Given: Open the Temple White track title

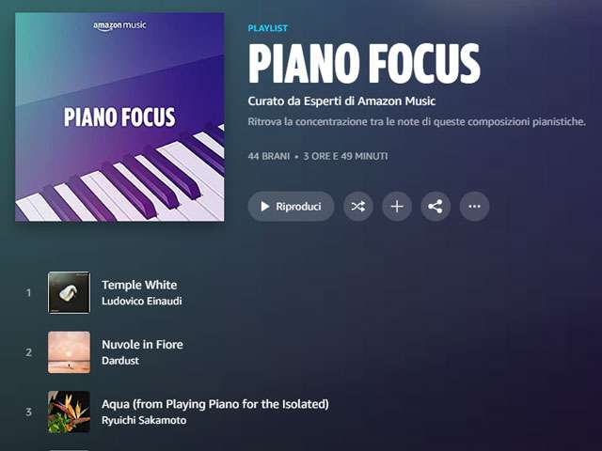Looking at the screenshot, I should (139, 285).
